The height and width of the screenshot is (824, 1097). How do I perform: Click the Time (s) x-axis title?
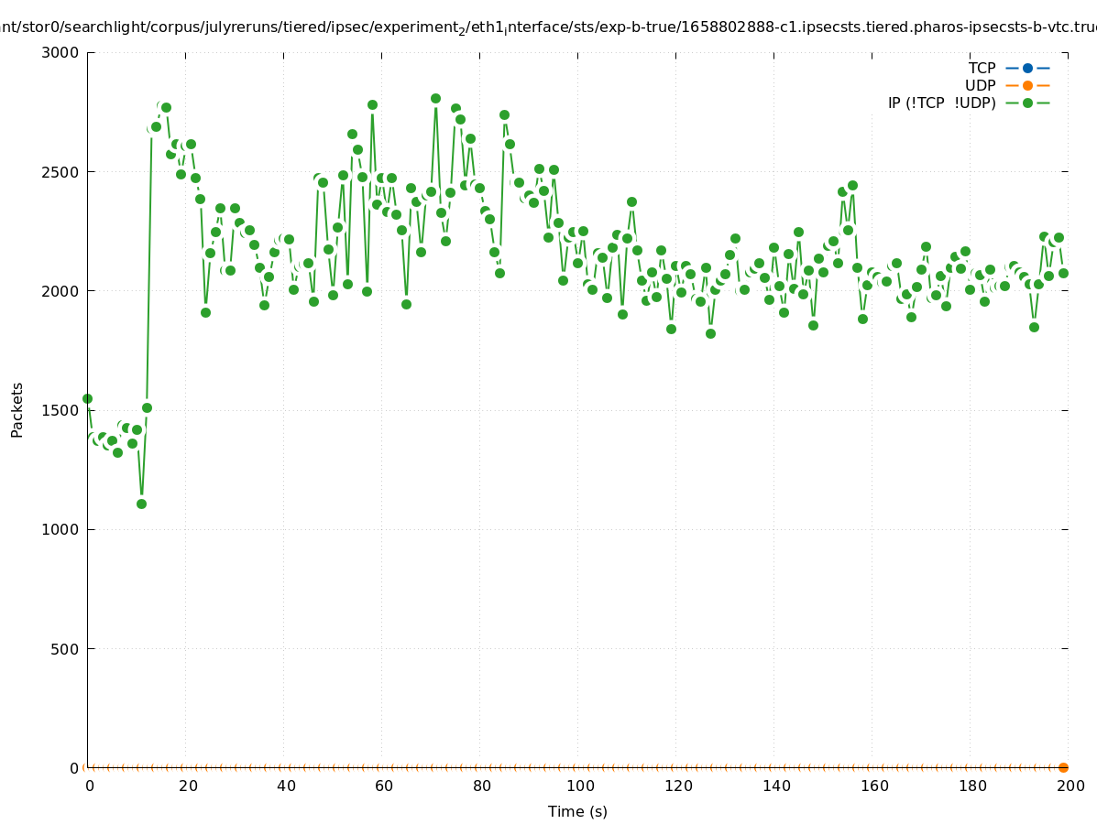pos(577,811)
